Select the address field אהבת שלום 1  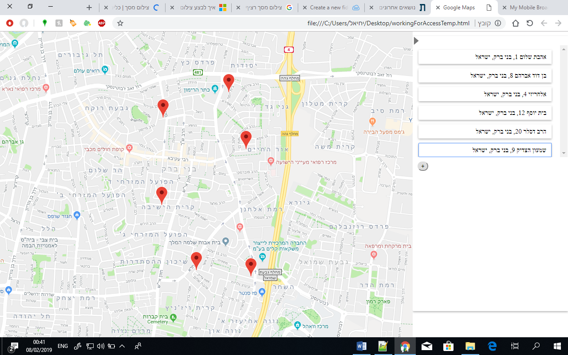(485, 57)
